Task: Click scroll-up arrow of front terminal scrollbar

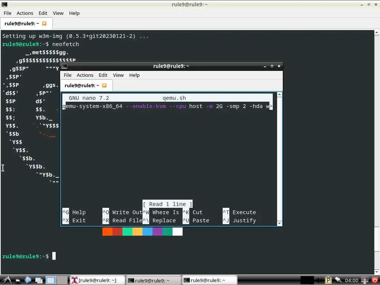Action: point(279,95)
